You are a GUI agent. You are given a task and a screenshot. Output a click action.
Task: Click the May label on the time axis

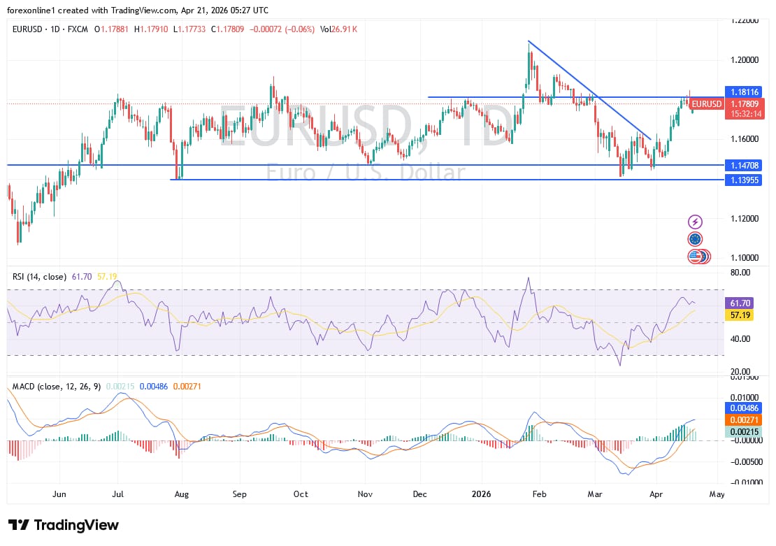[x=717, y=494]
